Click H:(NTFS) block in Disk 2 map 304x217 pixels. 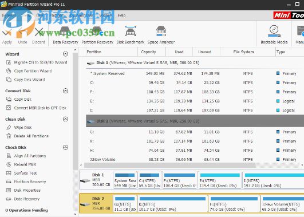tap(234, 204)
